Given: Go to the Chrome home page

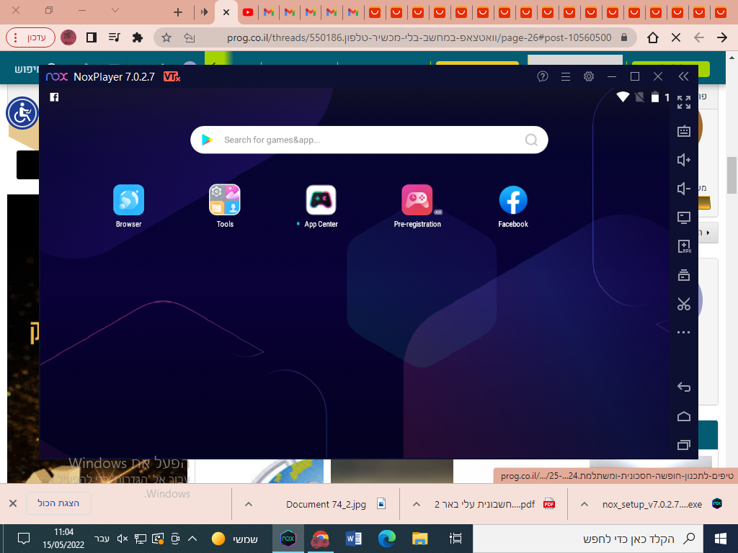Looking at the screenshot, I should point(653,37).
